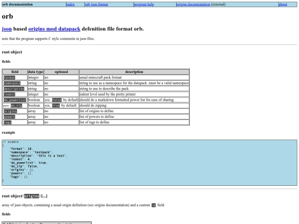The width and height of the screenshot is (299, 224).
Task: Select the 'do_powerlist' field cell
Action: coord(15,100)
